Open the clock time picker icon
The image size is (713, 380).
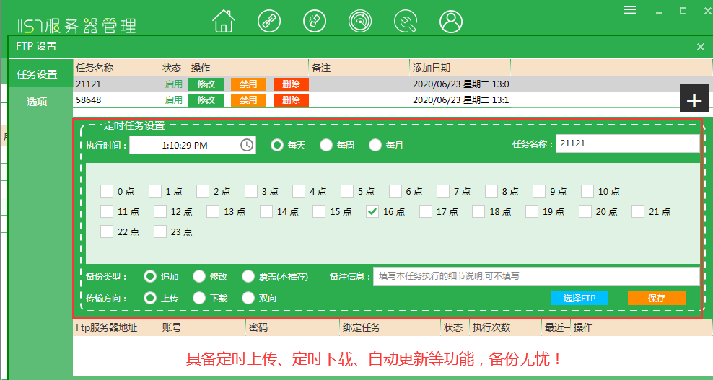[x=247, y=145]
